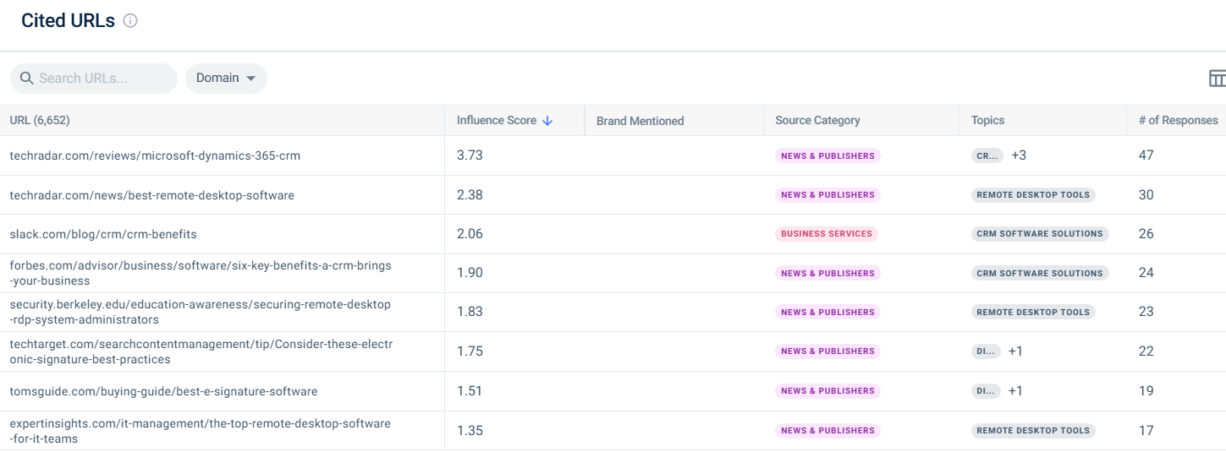Expand the +1 topics in tomsguide row
The height and width of the screenshot is (452, 1226).
(1015, 391)
